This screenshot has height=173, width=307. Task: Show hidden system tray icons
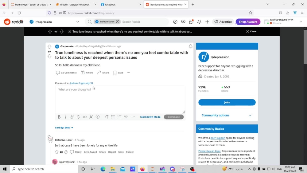point(249,169)
